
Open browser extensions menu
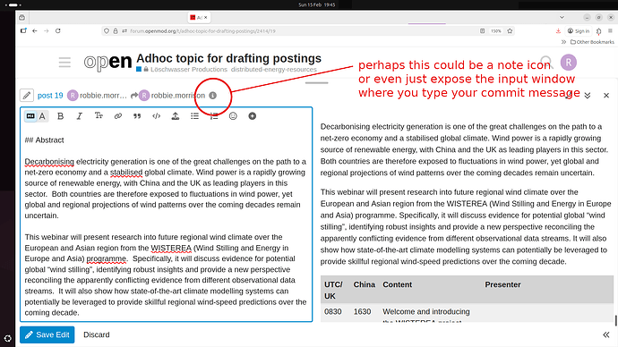tap(598, 30)
